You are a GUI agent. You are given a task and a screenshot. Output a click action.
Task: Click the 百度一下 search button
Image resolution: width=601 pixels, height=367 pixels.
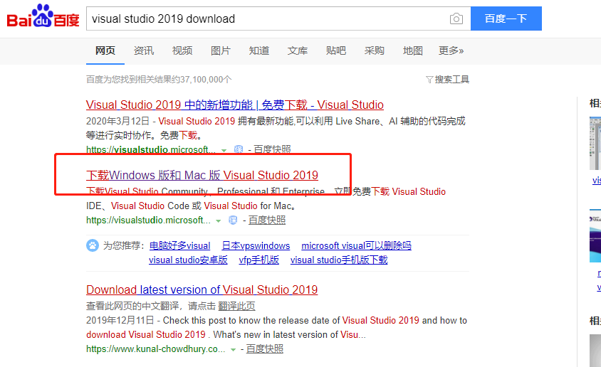[506, 18]
